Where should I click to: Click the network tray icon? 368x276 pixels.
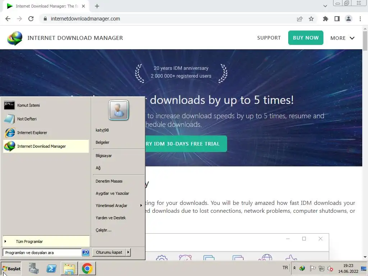click(x=322, y=268)
